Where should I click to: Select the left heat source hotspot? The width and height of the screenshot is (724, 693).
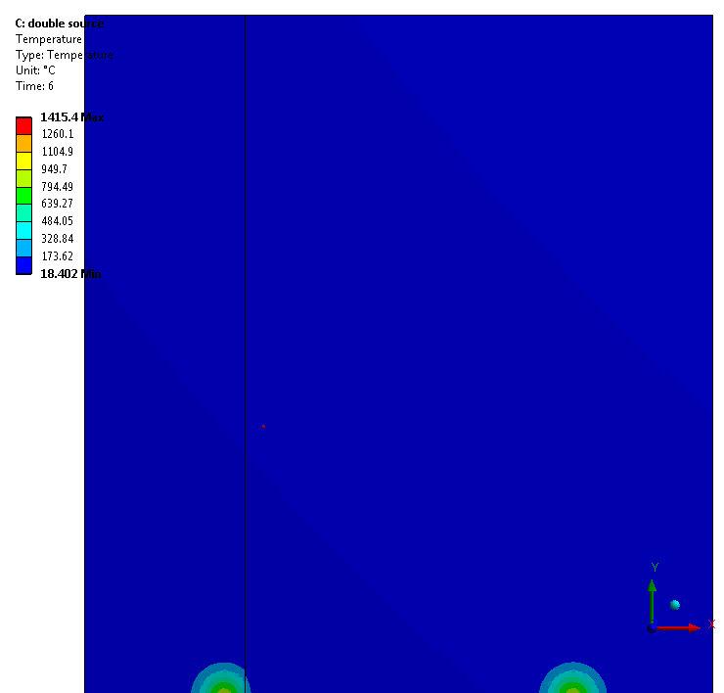pos(222,685)
